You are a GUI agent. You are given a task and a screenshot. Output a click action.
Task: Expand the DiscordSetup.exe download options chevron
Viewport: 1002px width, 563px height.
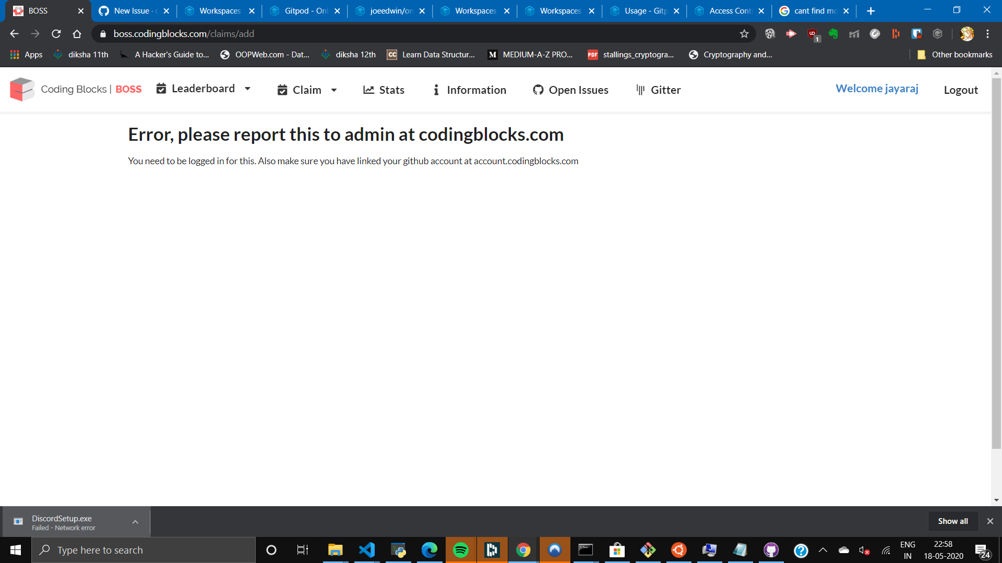point(135,522)
